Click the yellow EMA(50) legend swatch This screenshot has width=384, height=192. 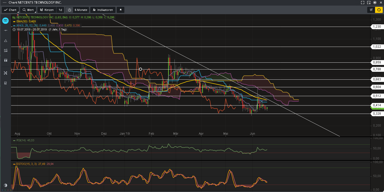click(14, 22)
